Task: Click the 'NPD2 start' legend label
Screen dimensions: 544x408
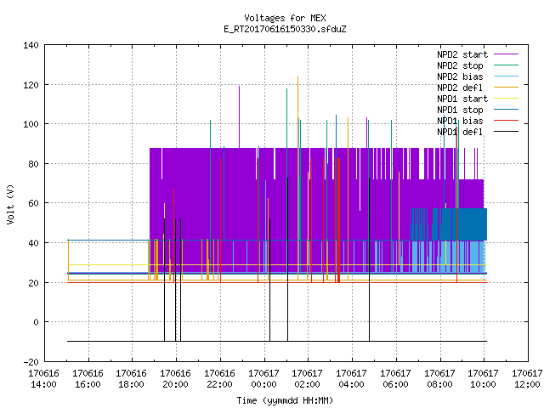Action: pos(462,54)
